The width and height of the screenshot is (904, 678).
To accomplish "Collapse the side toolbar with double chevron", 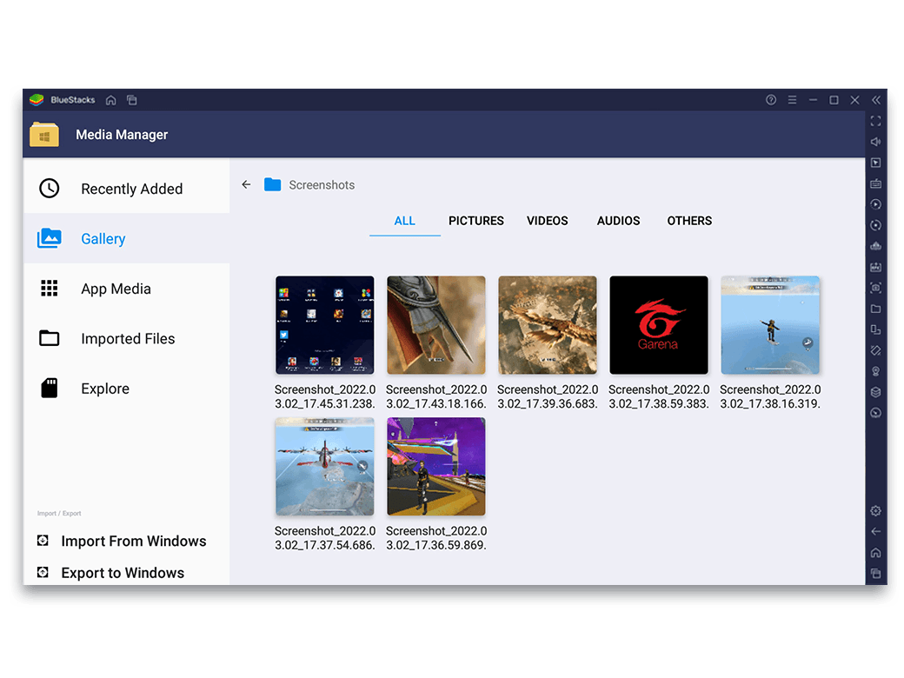I will [875, 100].
